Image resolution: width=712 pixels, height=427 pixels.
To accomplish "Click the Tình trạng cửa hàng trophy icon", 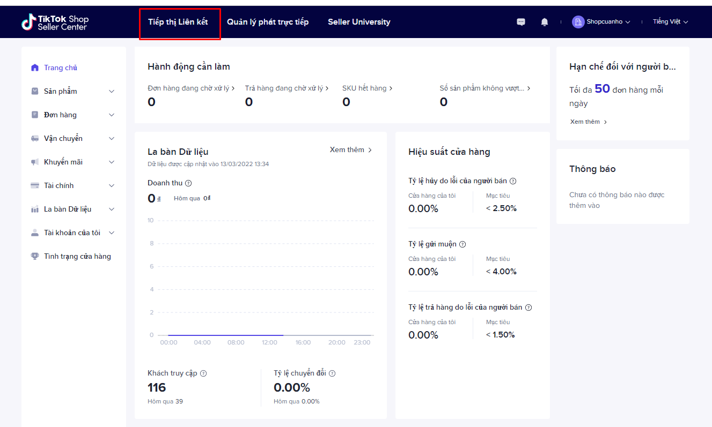I will click(x=35, y=256).
